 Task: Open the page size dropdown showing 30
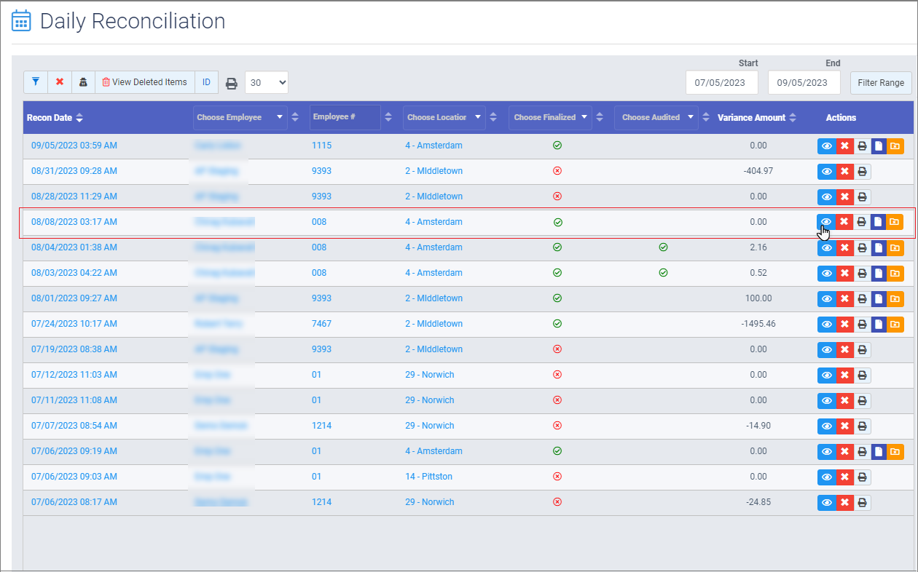tap(267, 82)
